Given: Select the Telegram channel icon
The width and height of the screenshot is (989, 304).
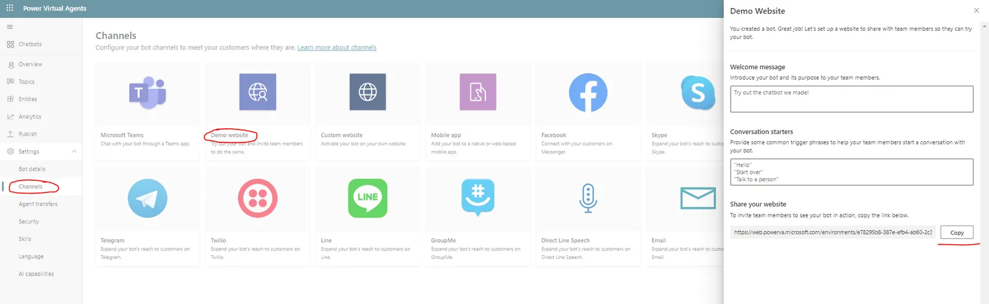Looking at the screenshot, I should point(147,198).
